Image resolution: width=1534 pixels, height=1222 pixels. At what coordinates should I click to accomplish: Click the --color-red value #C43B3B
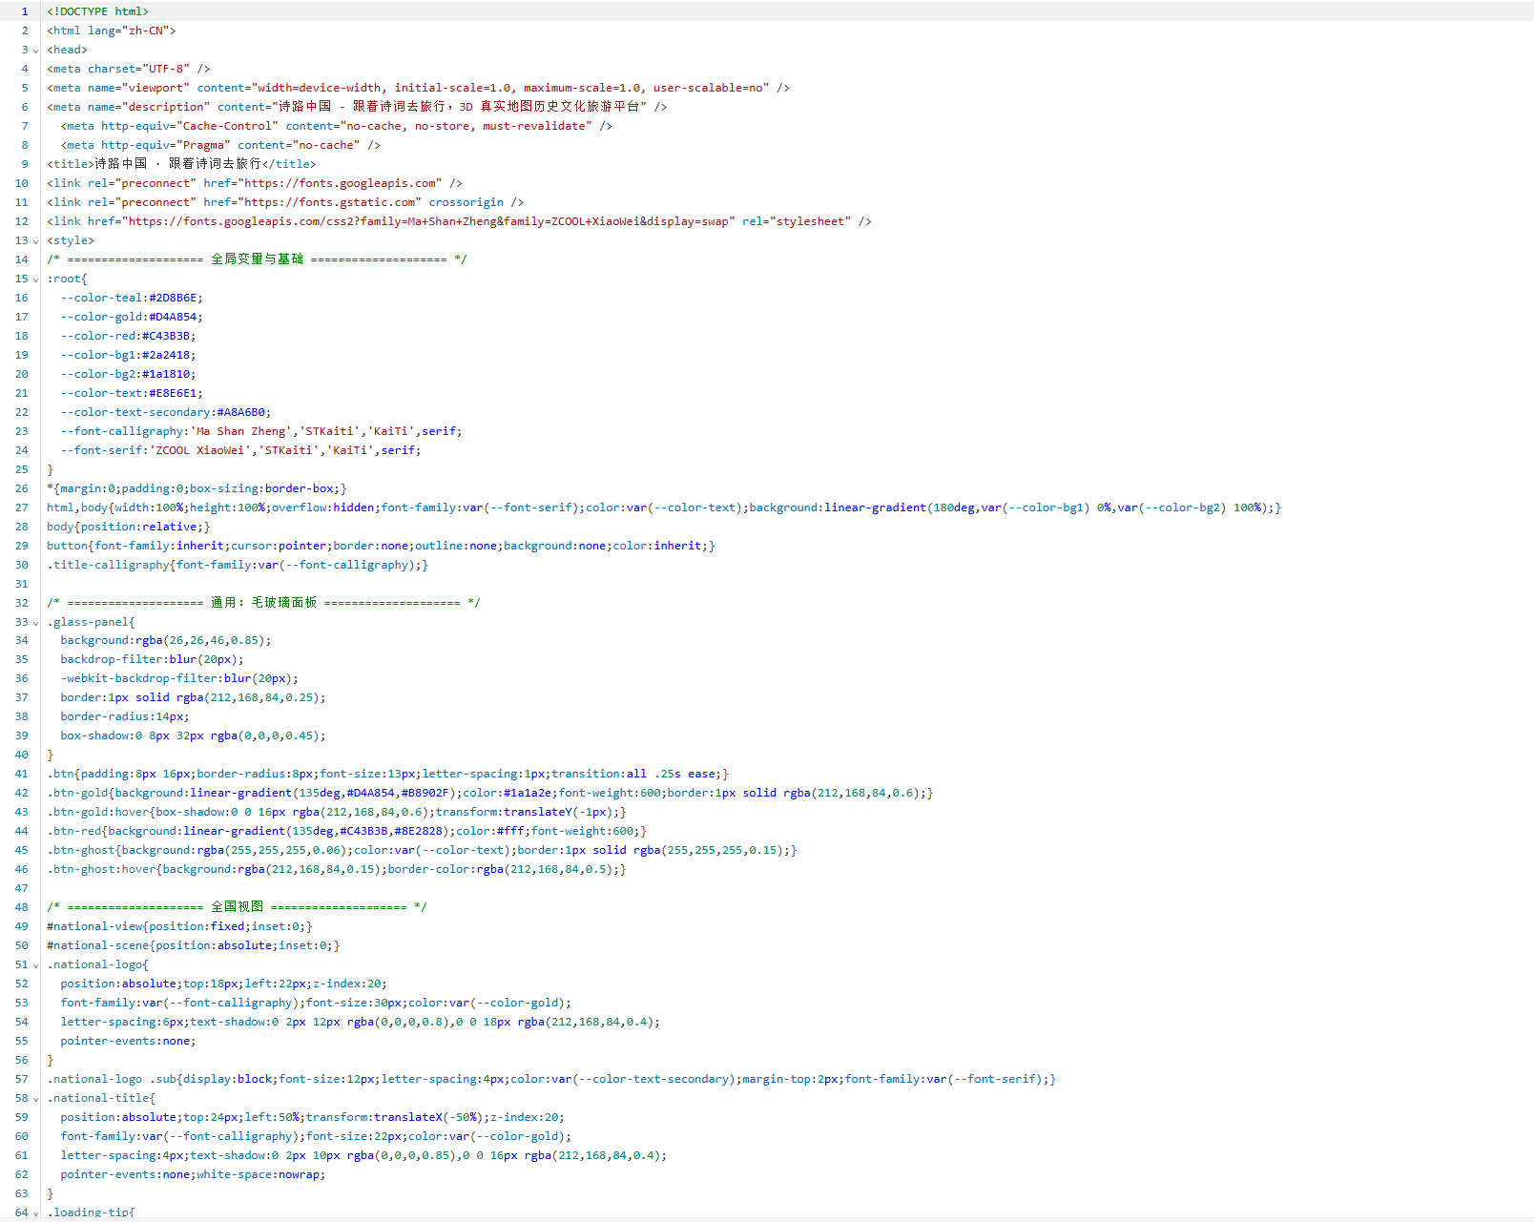[x=166, y=336]
